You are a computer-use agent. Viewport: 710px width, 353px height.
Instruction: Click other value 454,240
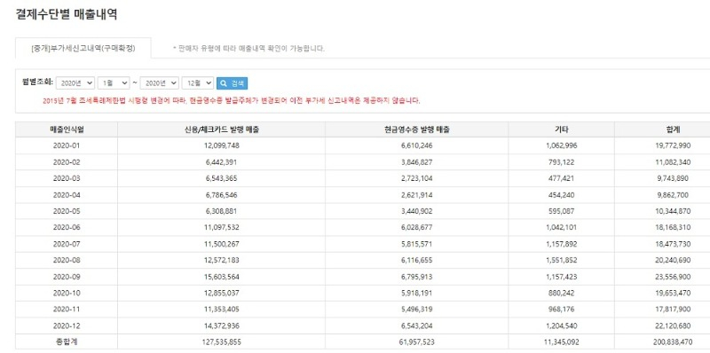pos(561,195)
